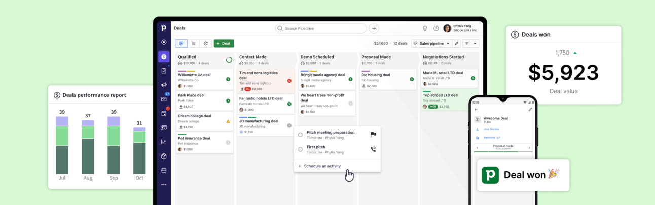Click Deals performance report title
Screen dimensions: 655x205
tap(94, 95)
